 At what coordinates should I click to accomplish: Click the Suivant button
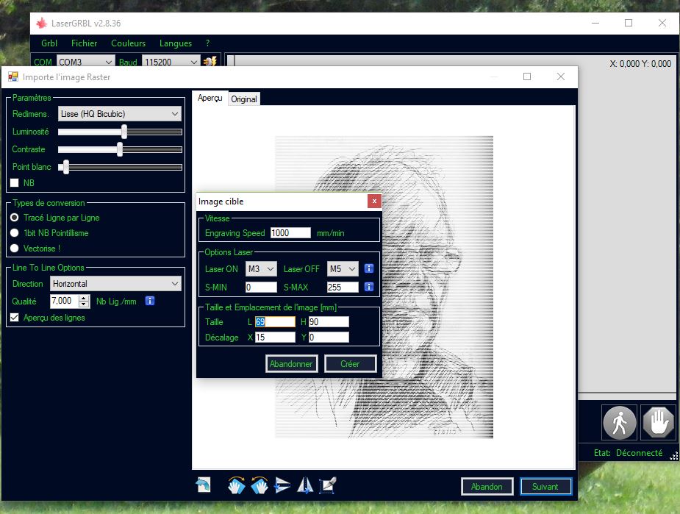tap(545, 487)
